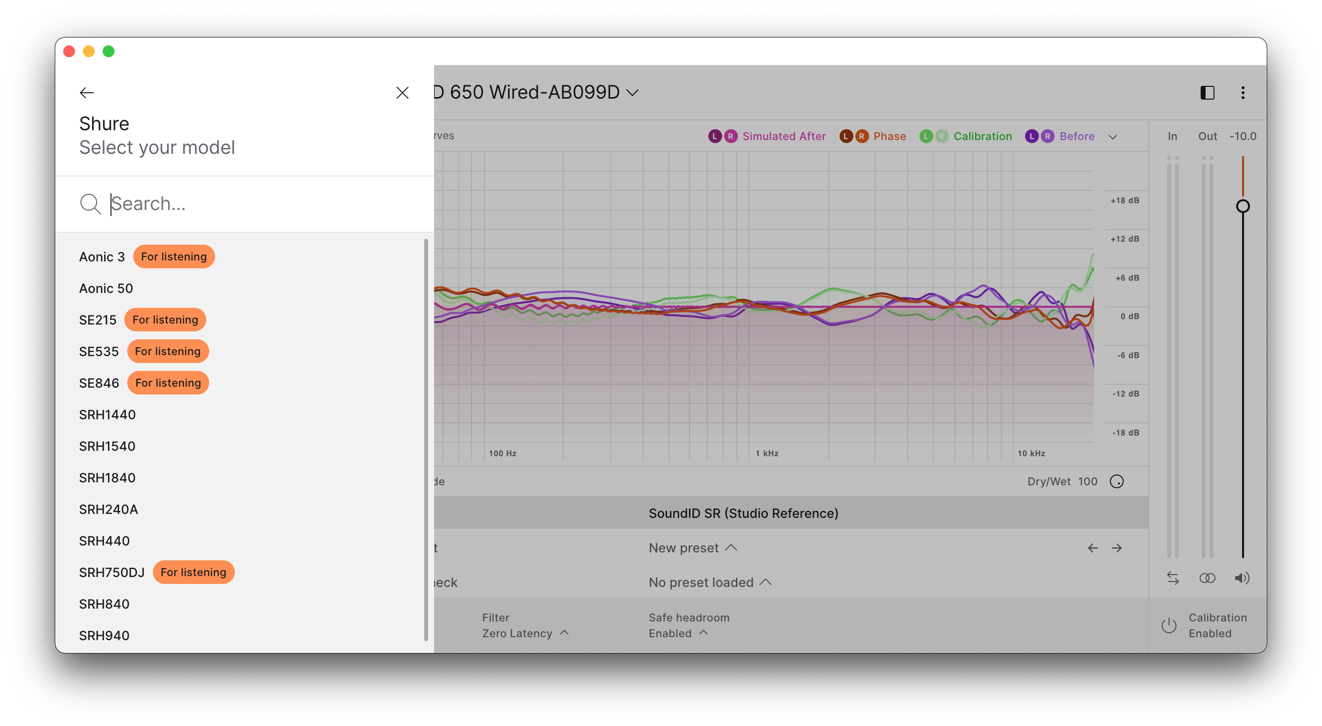Image resolution: width=1322 pixels, height=726 pixels.
Task: Go back using the left arrow
Action: click(x=87, y=93)
